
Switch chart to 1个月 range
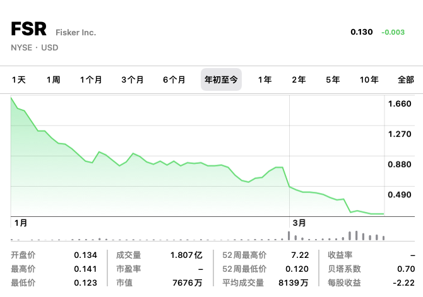91,80
